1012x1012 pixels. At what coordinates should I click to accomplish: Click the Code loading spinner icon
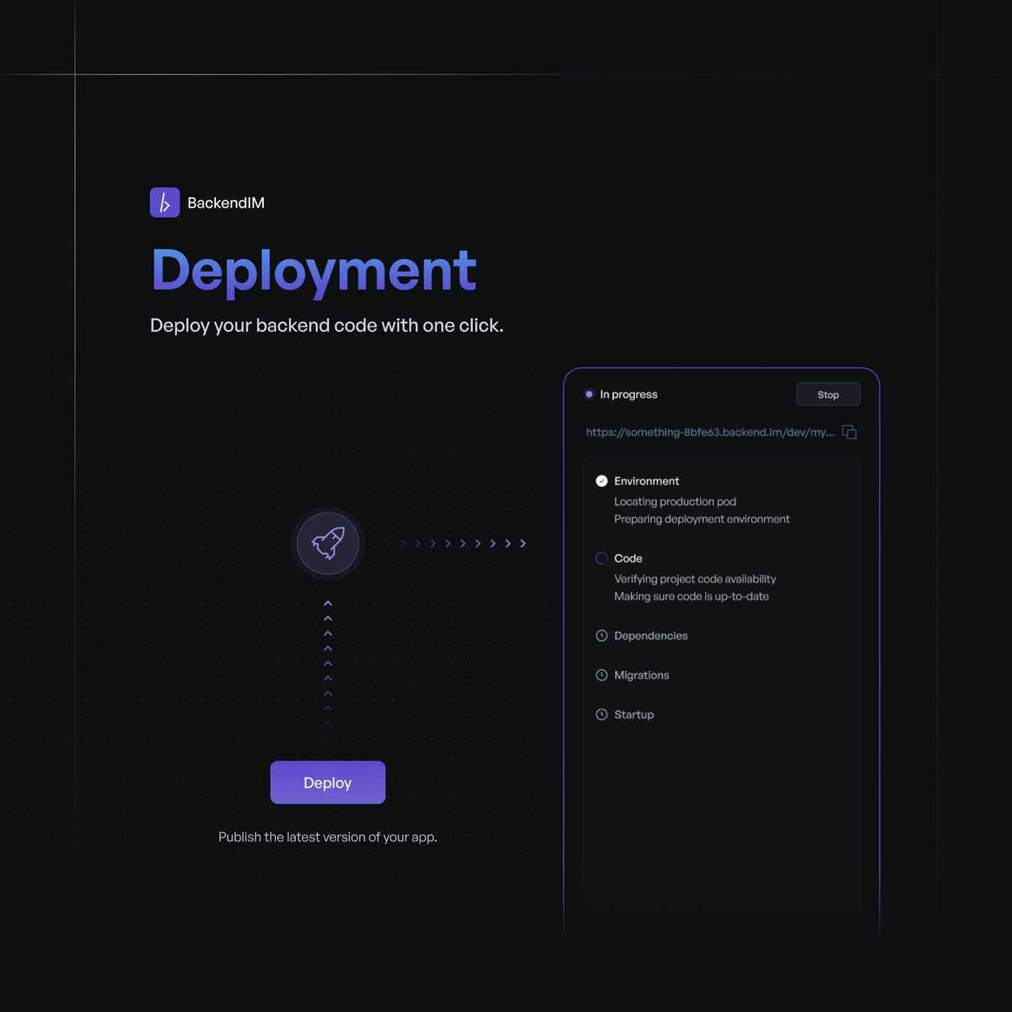click(x=601, y=558)
